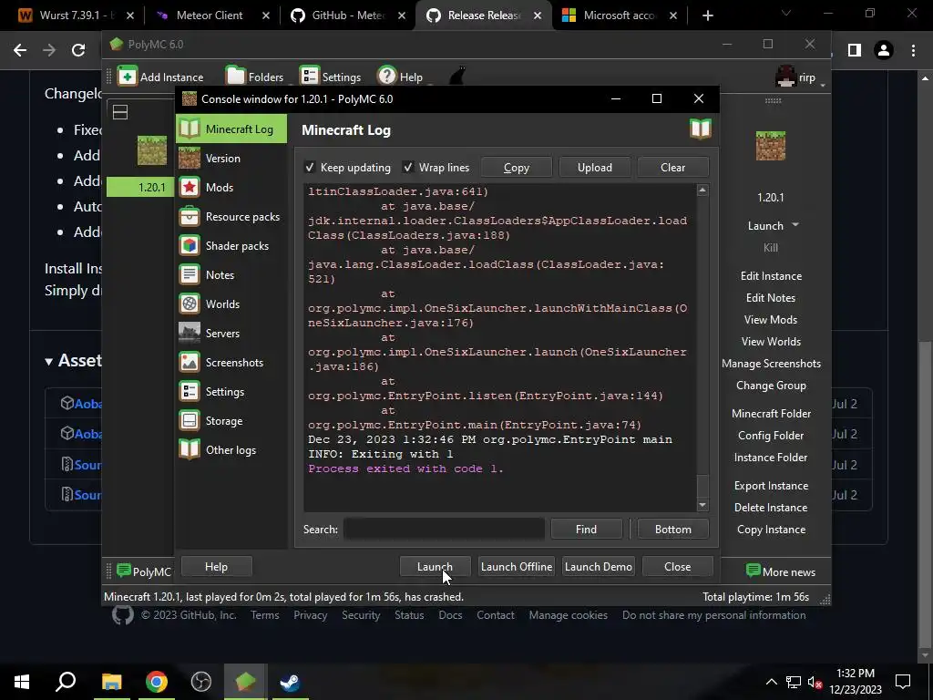Clear the Minecraft log
Screen dimensions: 933x700
[672, 168]
